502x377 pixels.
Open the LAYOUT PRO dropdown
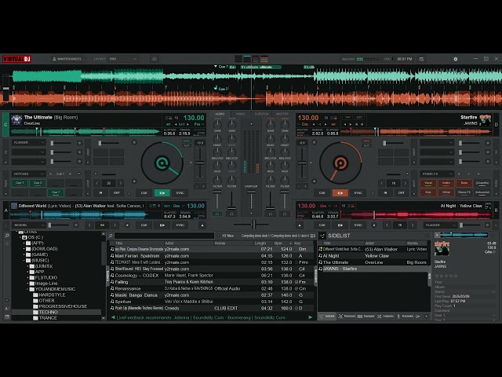click(123, 59)
